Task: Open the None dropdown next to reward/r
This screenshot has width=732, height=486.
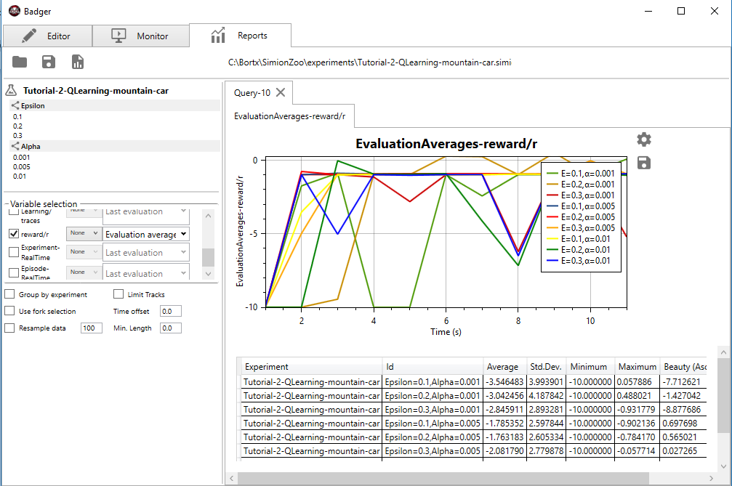Action: point(84,233)
